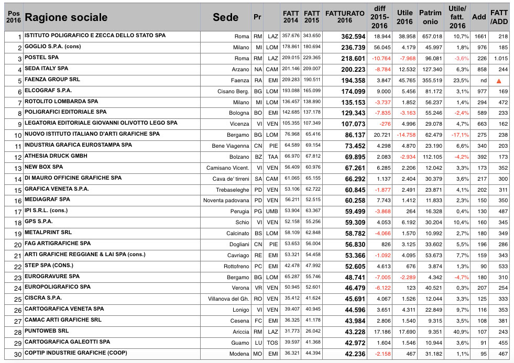Click "COPTIP INDUSTRIE GRAFICHE (COOP)" company name
Image resolution: width=514 pixels, height=363 pixels.
(76, 353)
